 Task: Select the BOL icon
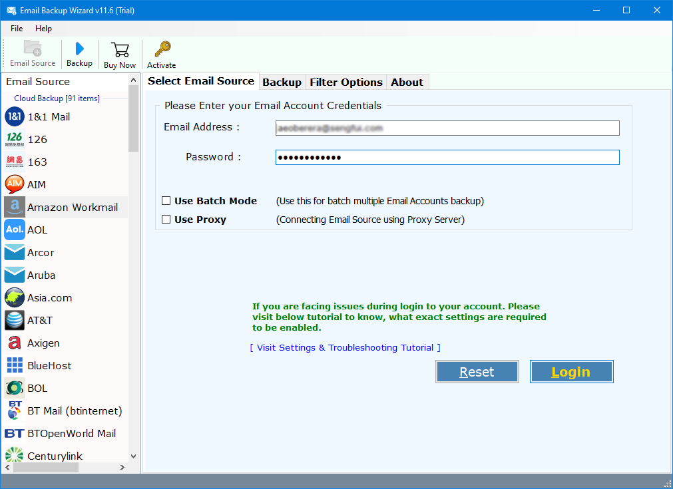pyautogui.click(x=15, y=388)
